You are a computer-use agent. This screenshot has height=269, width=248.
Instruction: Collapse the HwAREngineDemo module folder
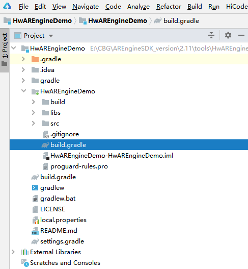(23, 91)
